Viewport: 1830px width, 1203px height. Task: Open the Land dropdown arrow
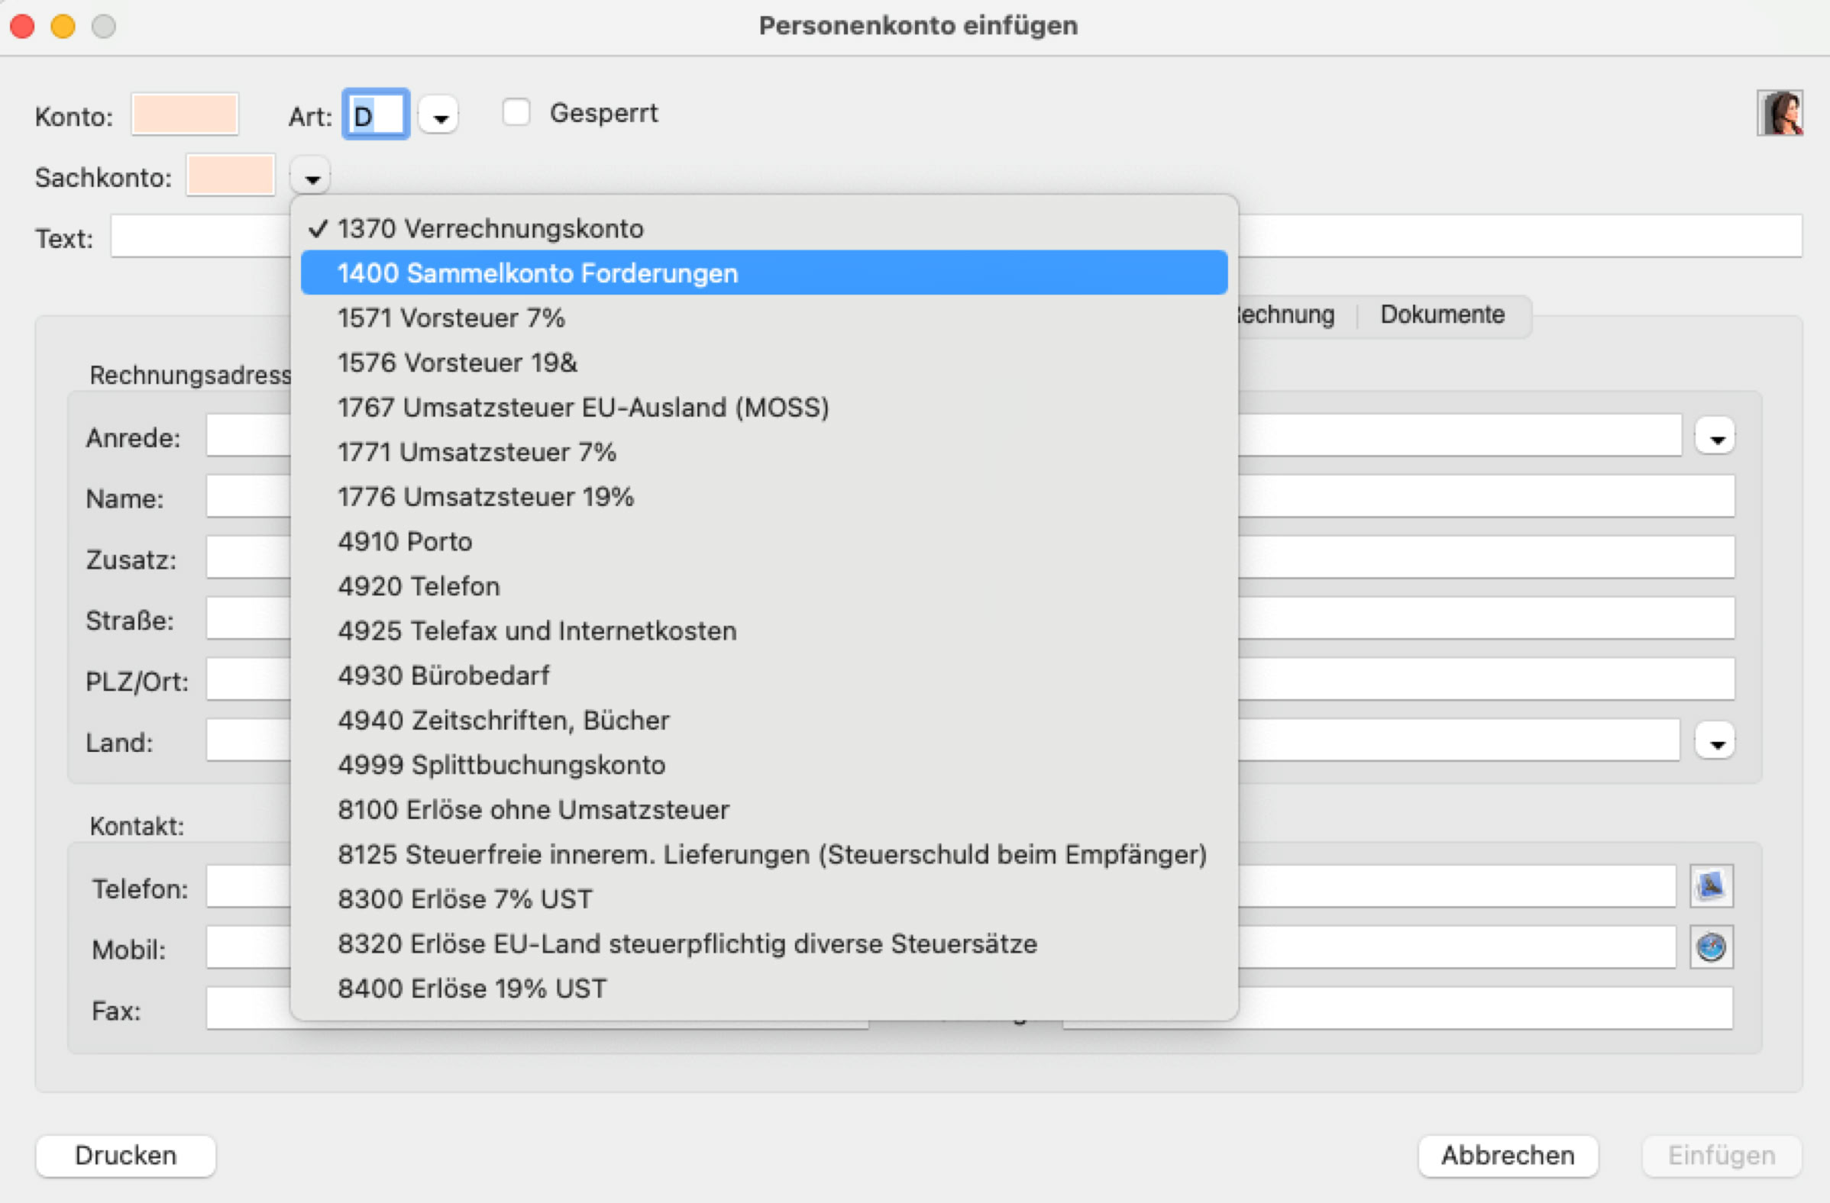point(1716,741)
